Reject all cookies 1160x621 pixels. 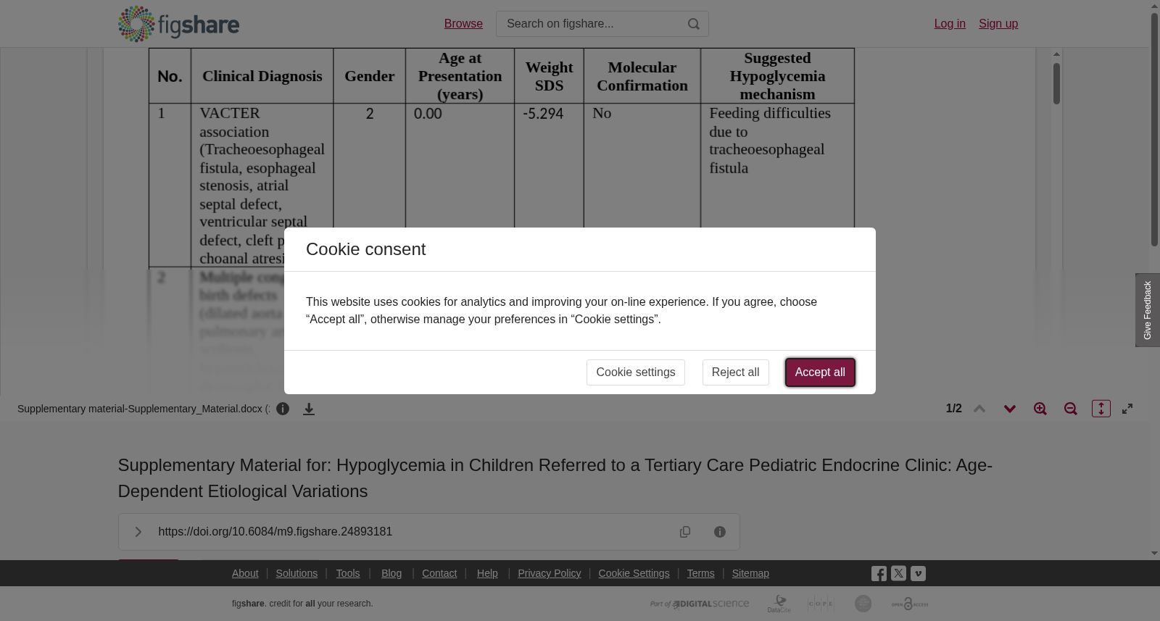click(x=735, y=372)
